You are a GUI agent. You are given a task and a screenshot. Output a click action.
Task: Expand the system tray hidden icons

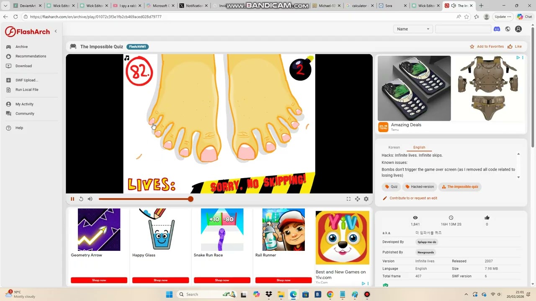coord(466,294)
